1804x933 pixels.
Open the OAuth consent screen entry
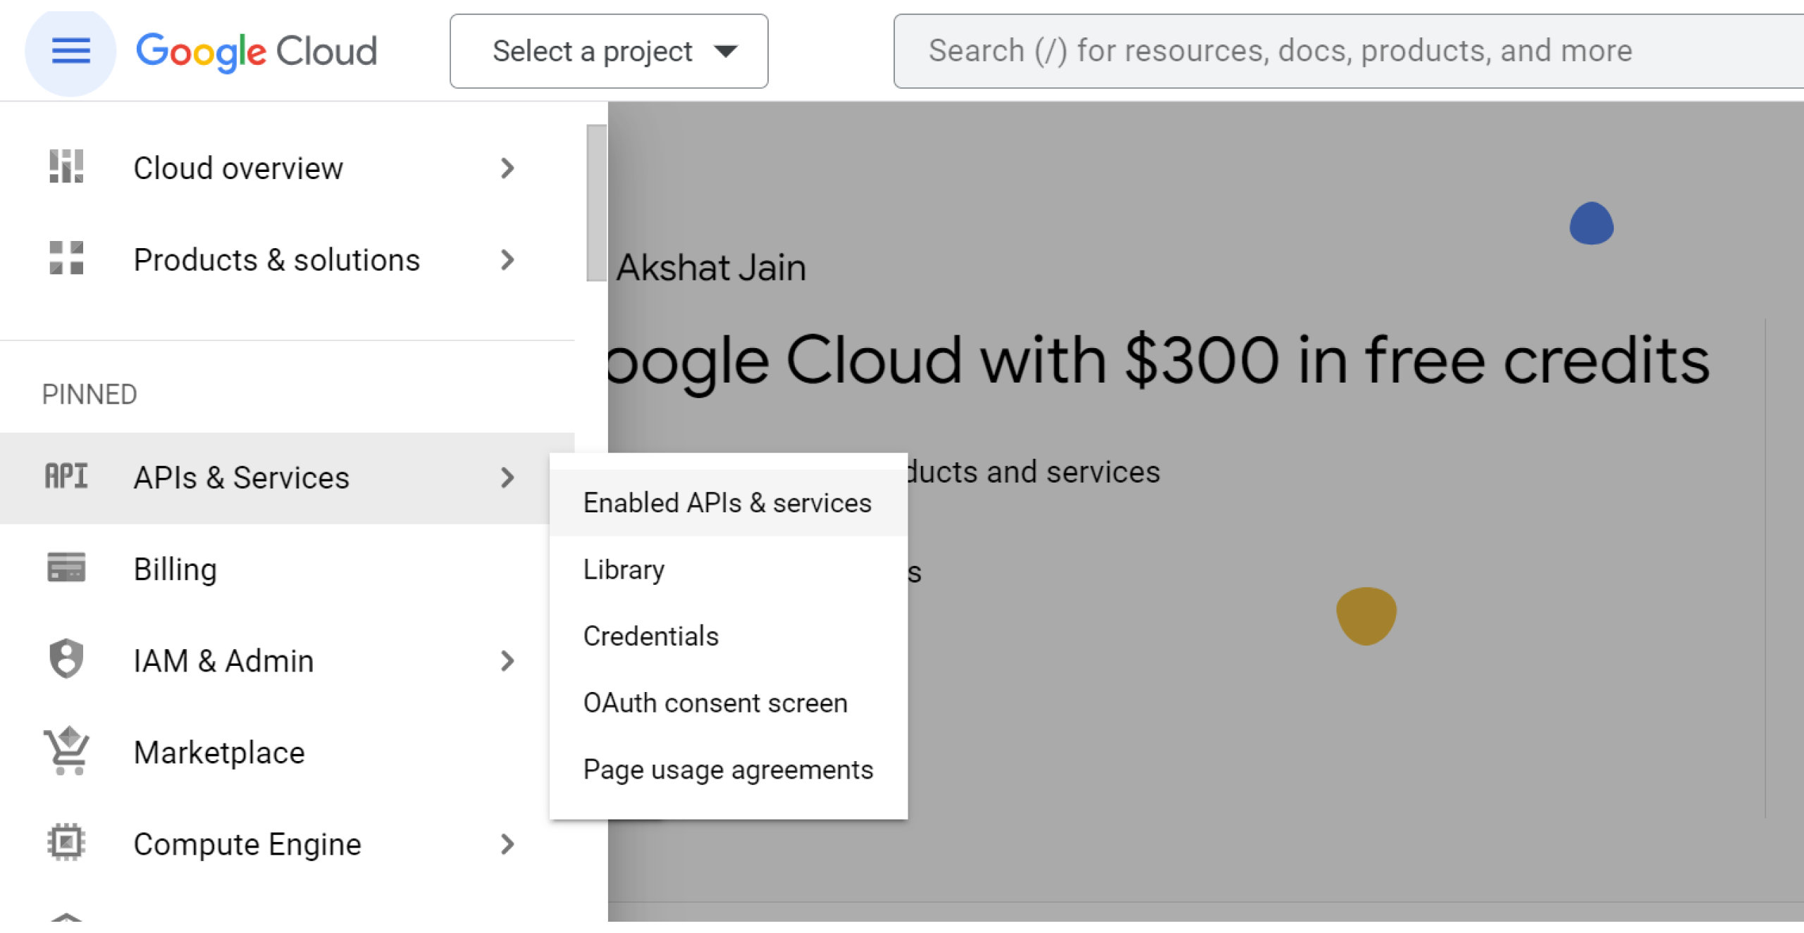coord(715,703)
